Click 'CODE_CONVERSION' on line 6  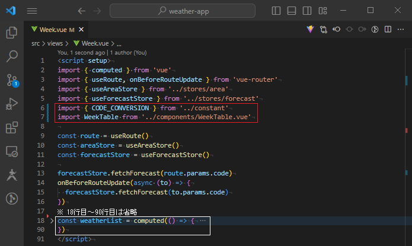[120, 108]
